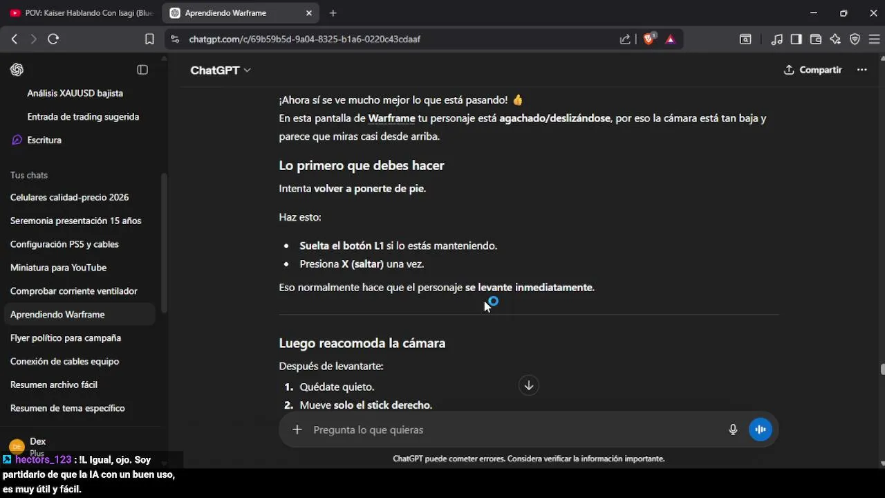Jump to bottom with down-arrow button
The width and height of the screenshot is (885, 498).
529,386
